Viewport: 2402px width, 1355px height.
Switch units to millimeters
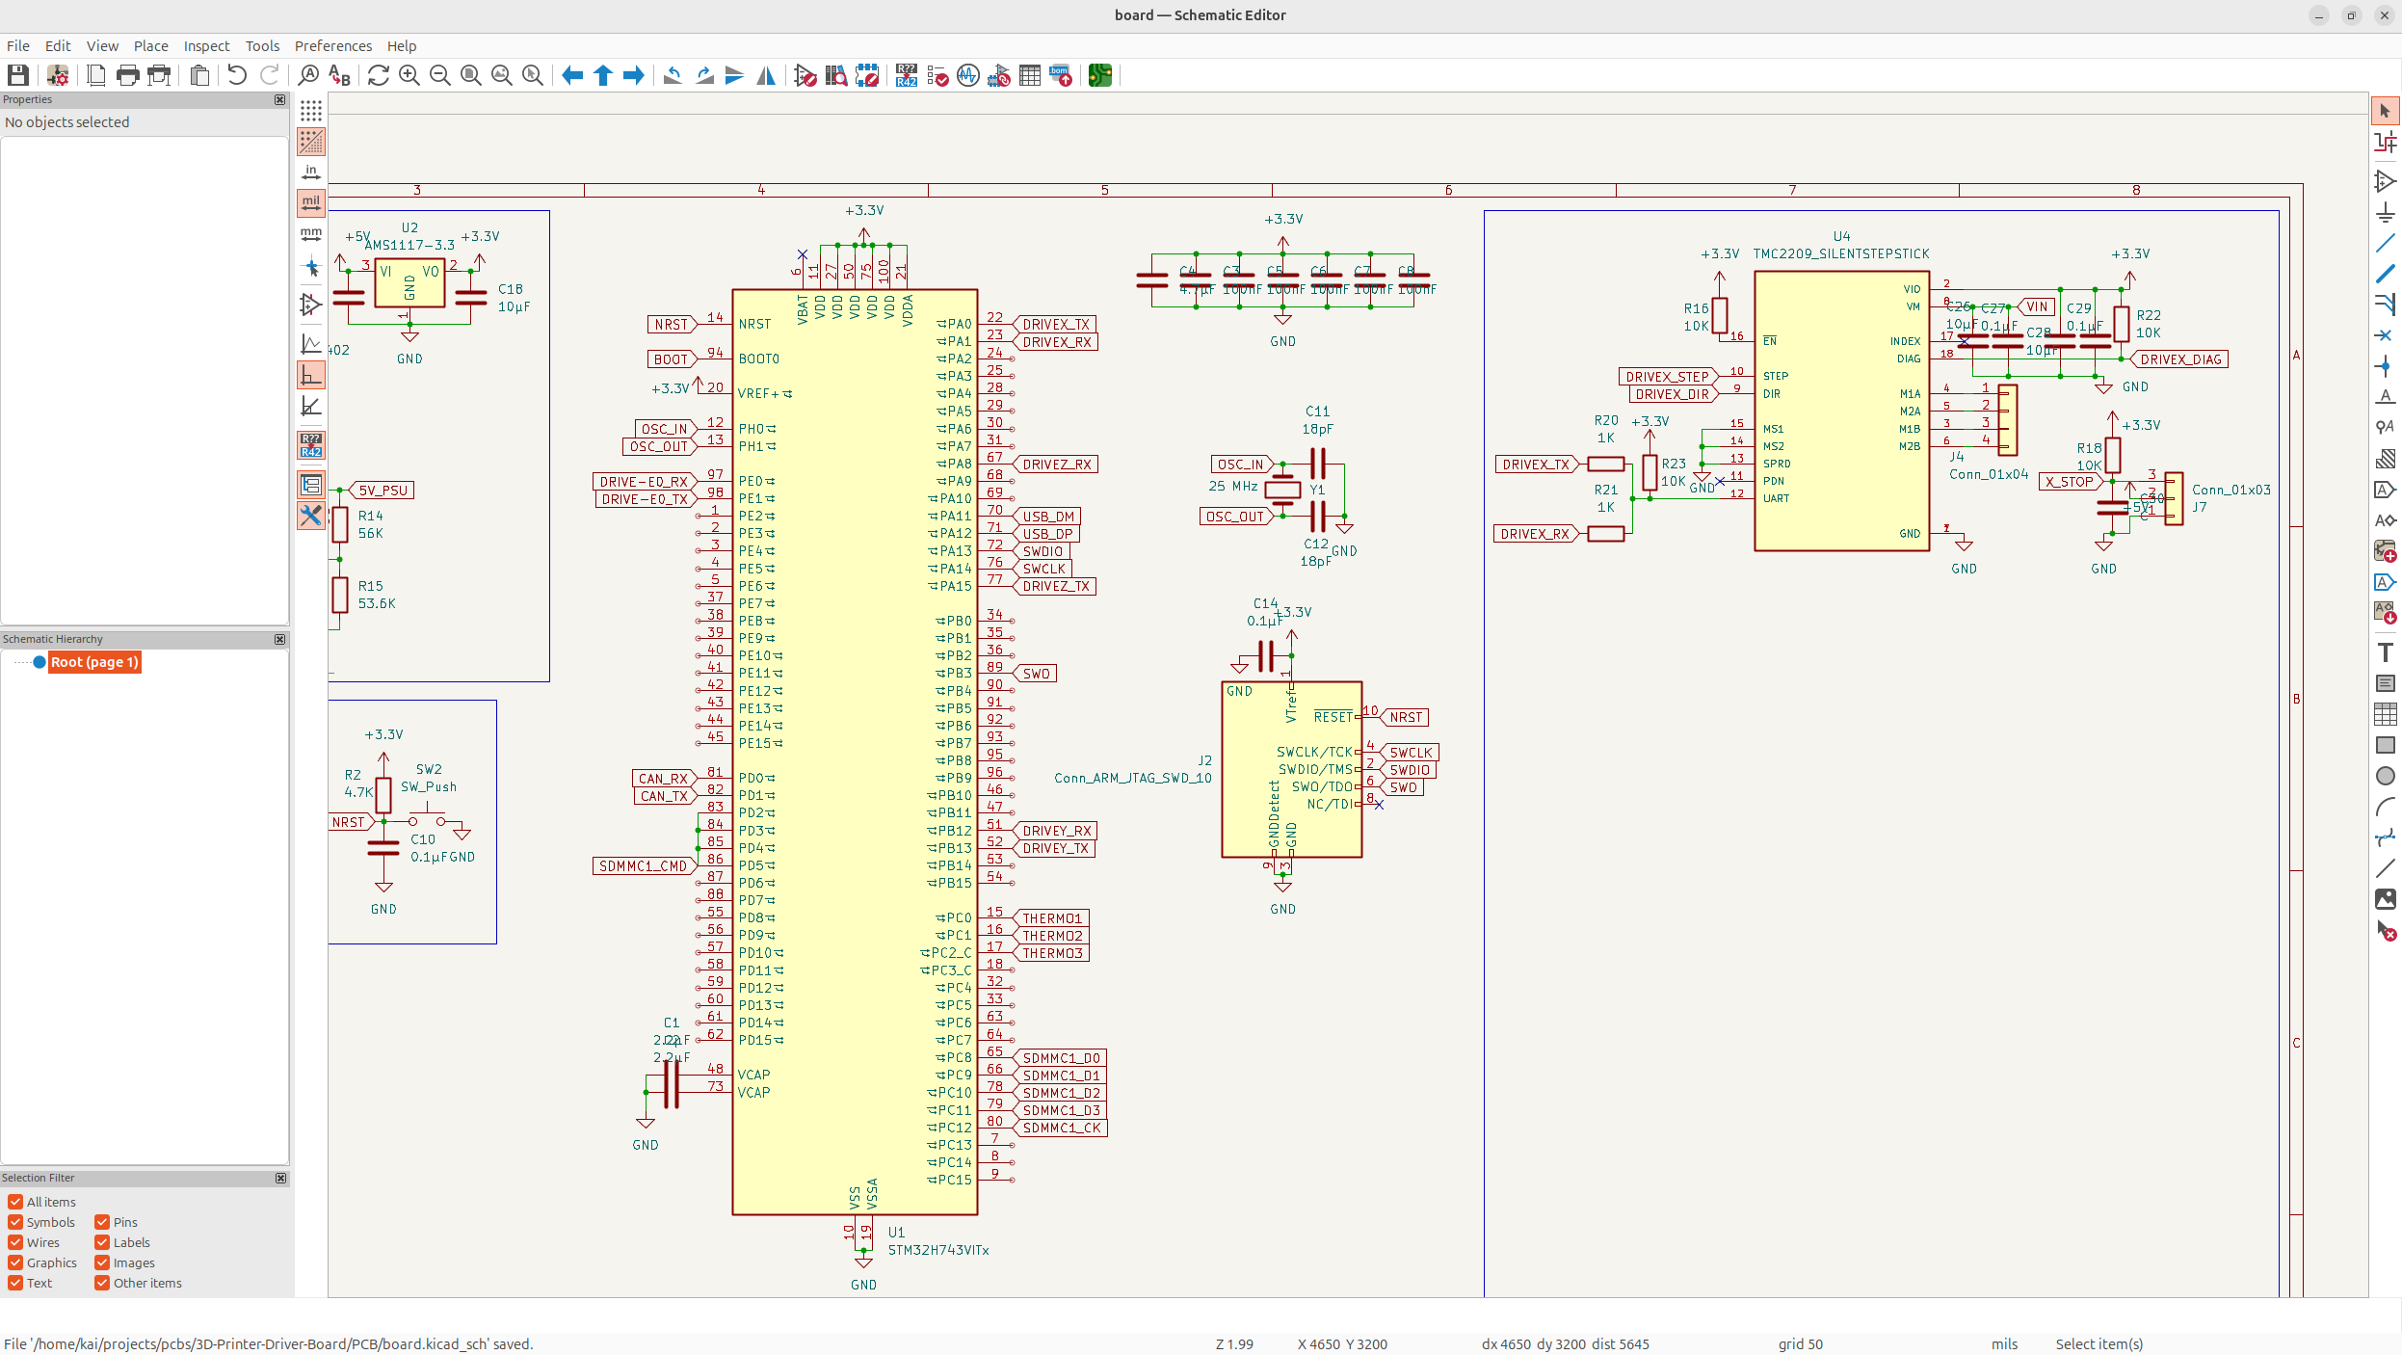311,234
